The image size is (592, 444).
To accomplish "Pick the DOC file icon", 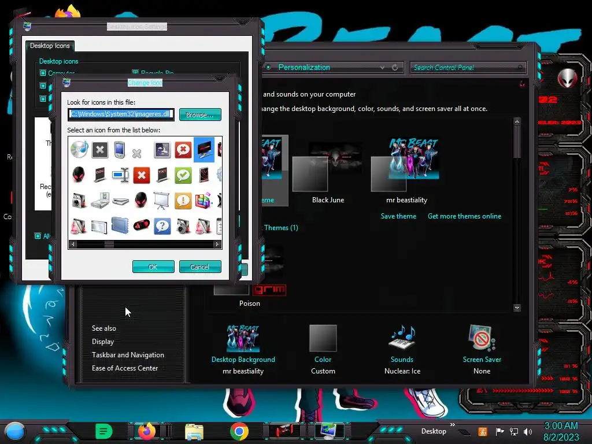I will tap(99, 175).
